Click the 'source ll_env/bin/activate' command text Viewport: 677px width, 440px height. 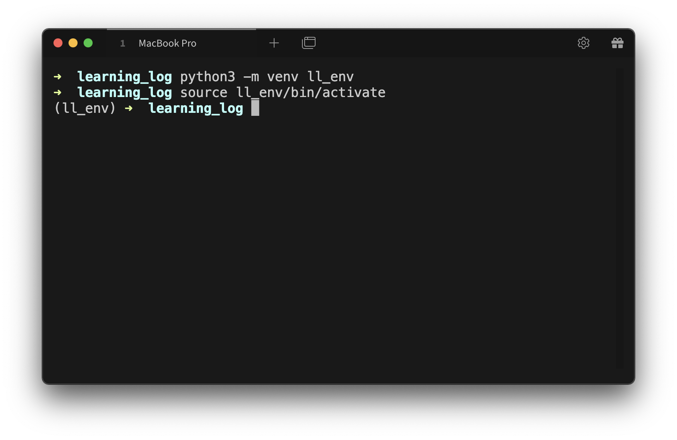[x=283, y=93]
